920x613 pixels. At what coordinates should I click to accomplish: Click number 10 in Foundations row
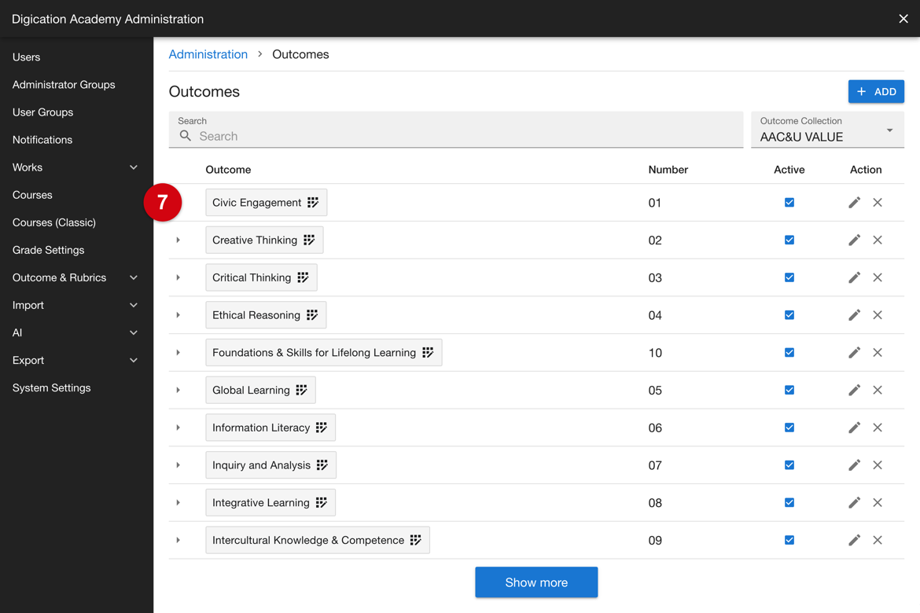pyautogui.click(x=655, y=353)
